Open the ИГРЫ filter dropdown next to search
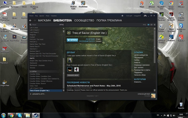 point(61,25)
